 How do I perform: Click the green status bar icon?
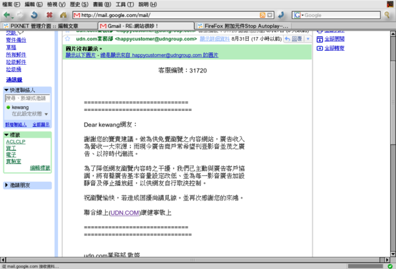[390, 266]
